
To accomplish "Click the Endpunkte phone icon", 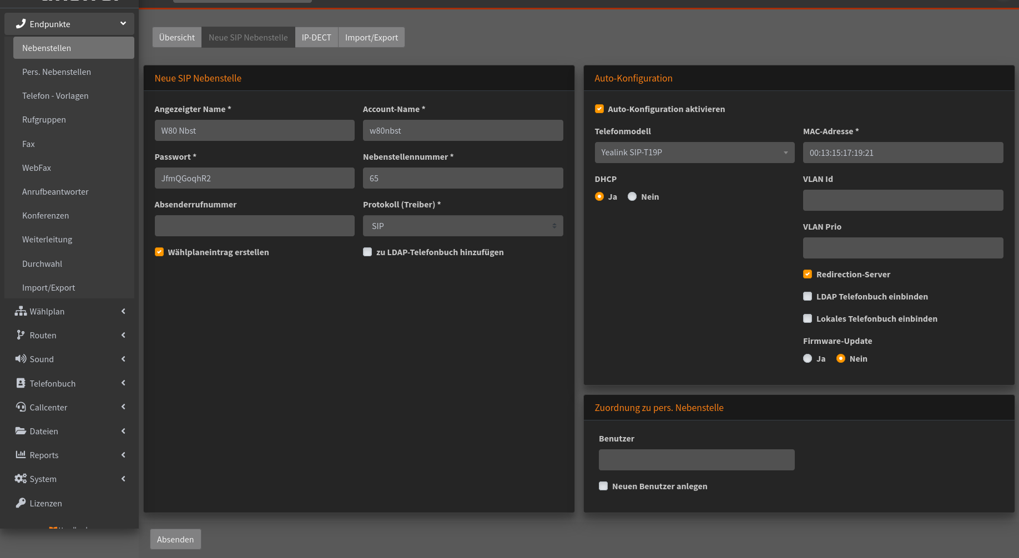I will (x=21, y=24).
